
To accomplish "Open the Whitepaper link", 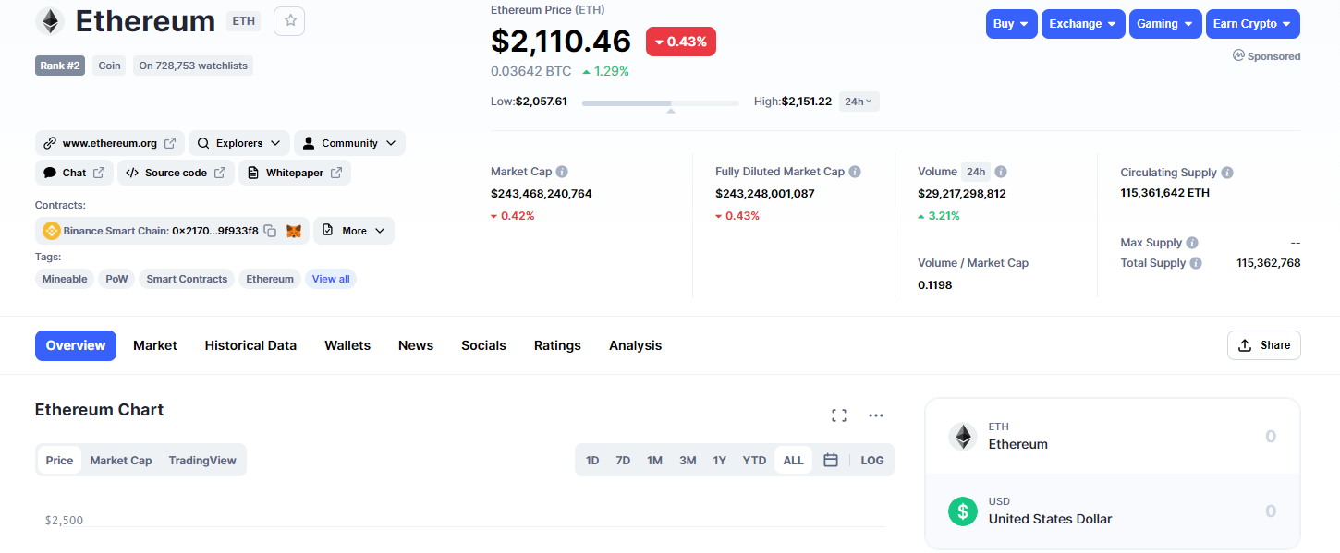I will point(295,173).
